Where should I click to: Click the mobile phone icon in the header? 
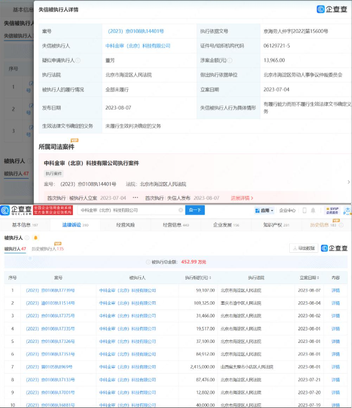pyautogui.click(x=304, y=210)
